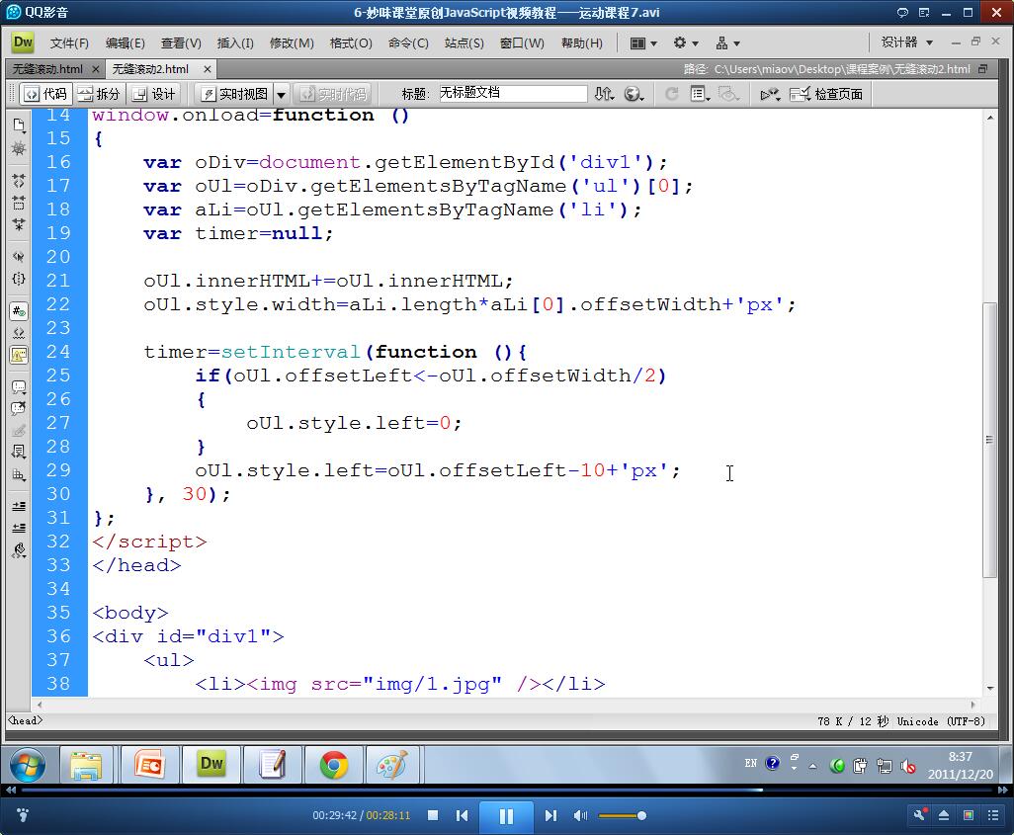
Task: Open preview in browser globe dropdown
Action: [x=634, y=95]
